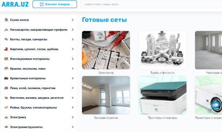The height and width of the screenshot is (132, 222).
Task: Open the Электрика set thumbnail
Action: click(106, 50)
